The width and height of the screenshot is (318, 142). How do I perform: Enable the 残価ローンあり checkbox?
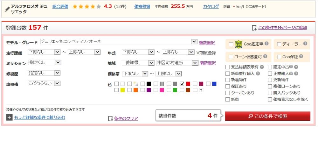click(x=270, y=87)
